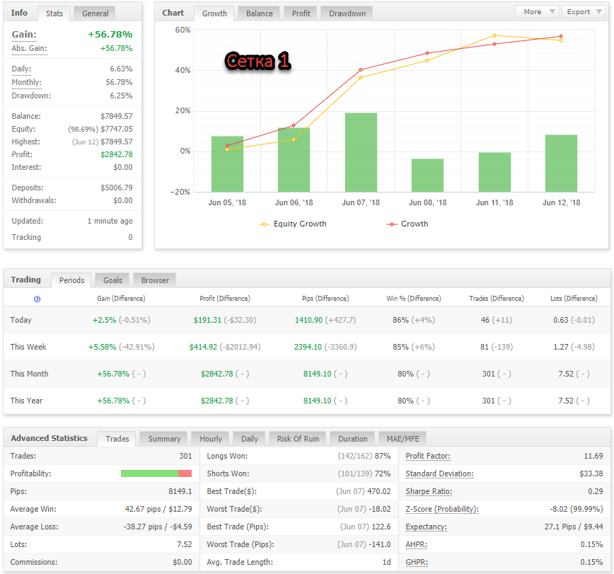Open the Periods tab in Trading
This screenshot has height=574, width=614.
click(71, 280)
